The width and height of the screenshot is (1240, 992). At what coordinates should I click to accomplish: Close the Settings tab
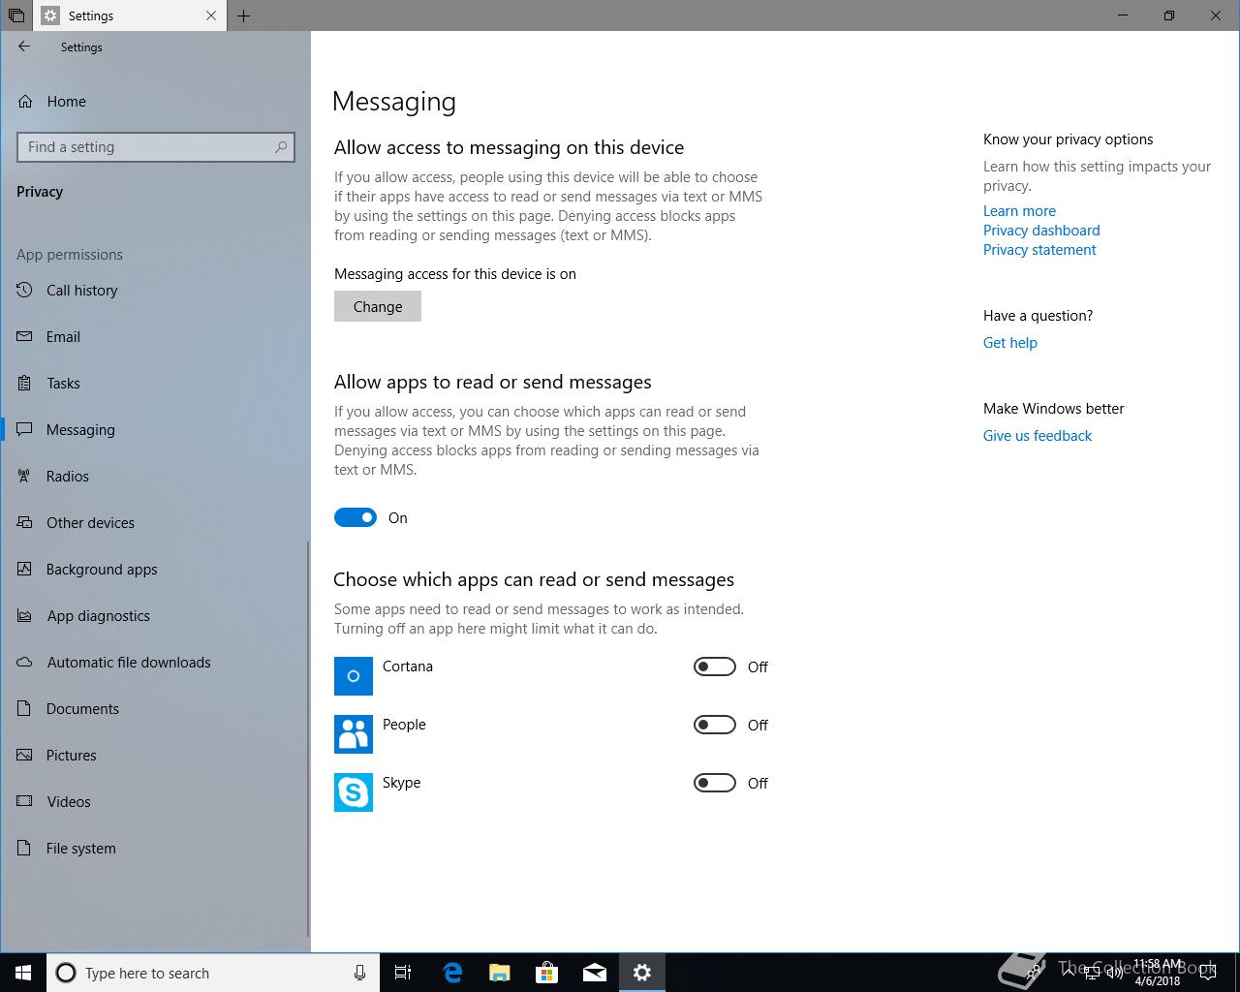pyautogui.click(x=211, y=15)
